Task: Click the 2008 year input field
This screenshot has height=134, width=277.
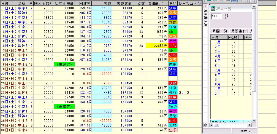Action: 216,17
